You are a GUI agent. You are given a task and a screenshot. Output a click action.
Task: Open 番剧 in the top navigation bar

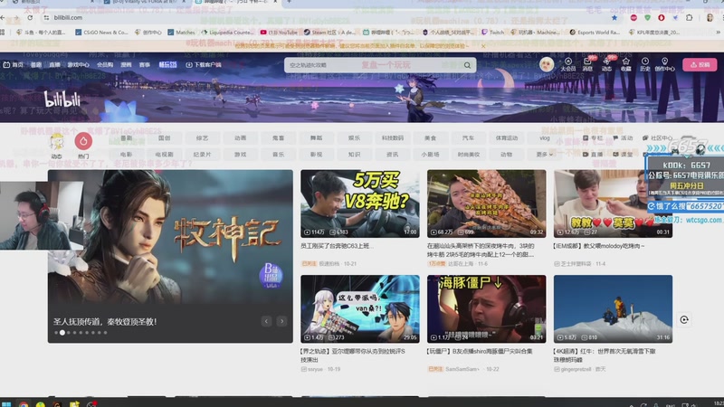pyautogui.click(x=36, y=65)
